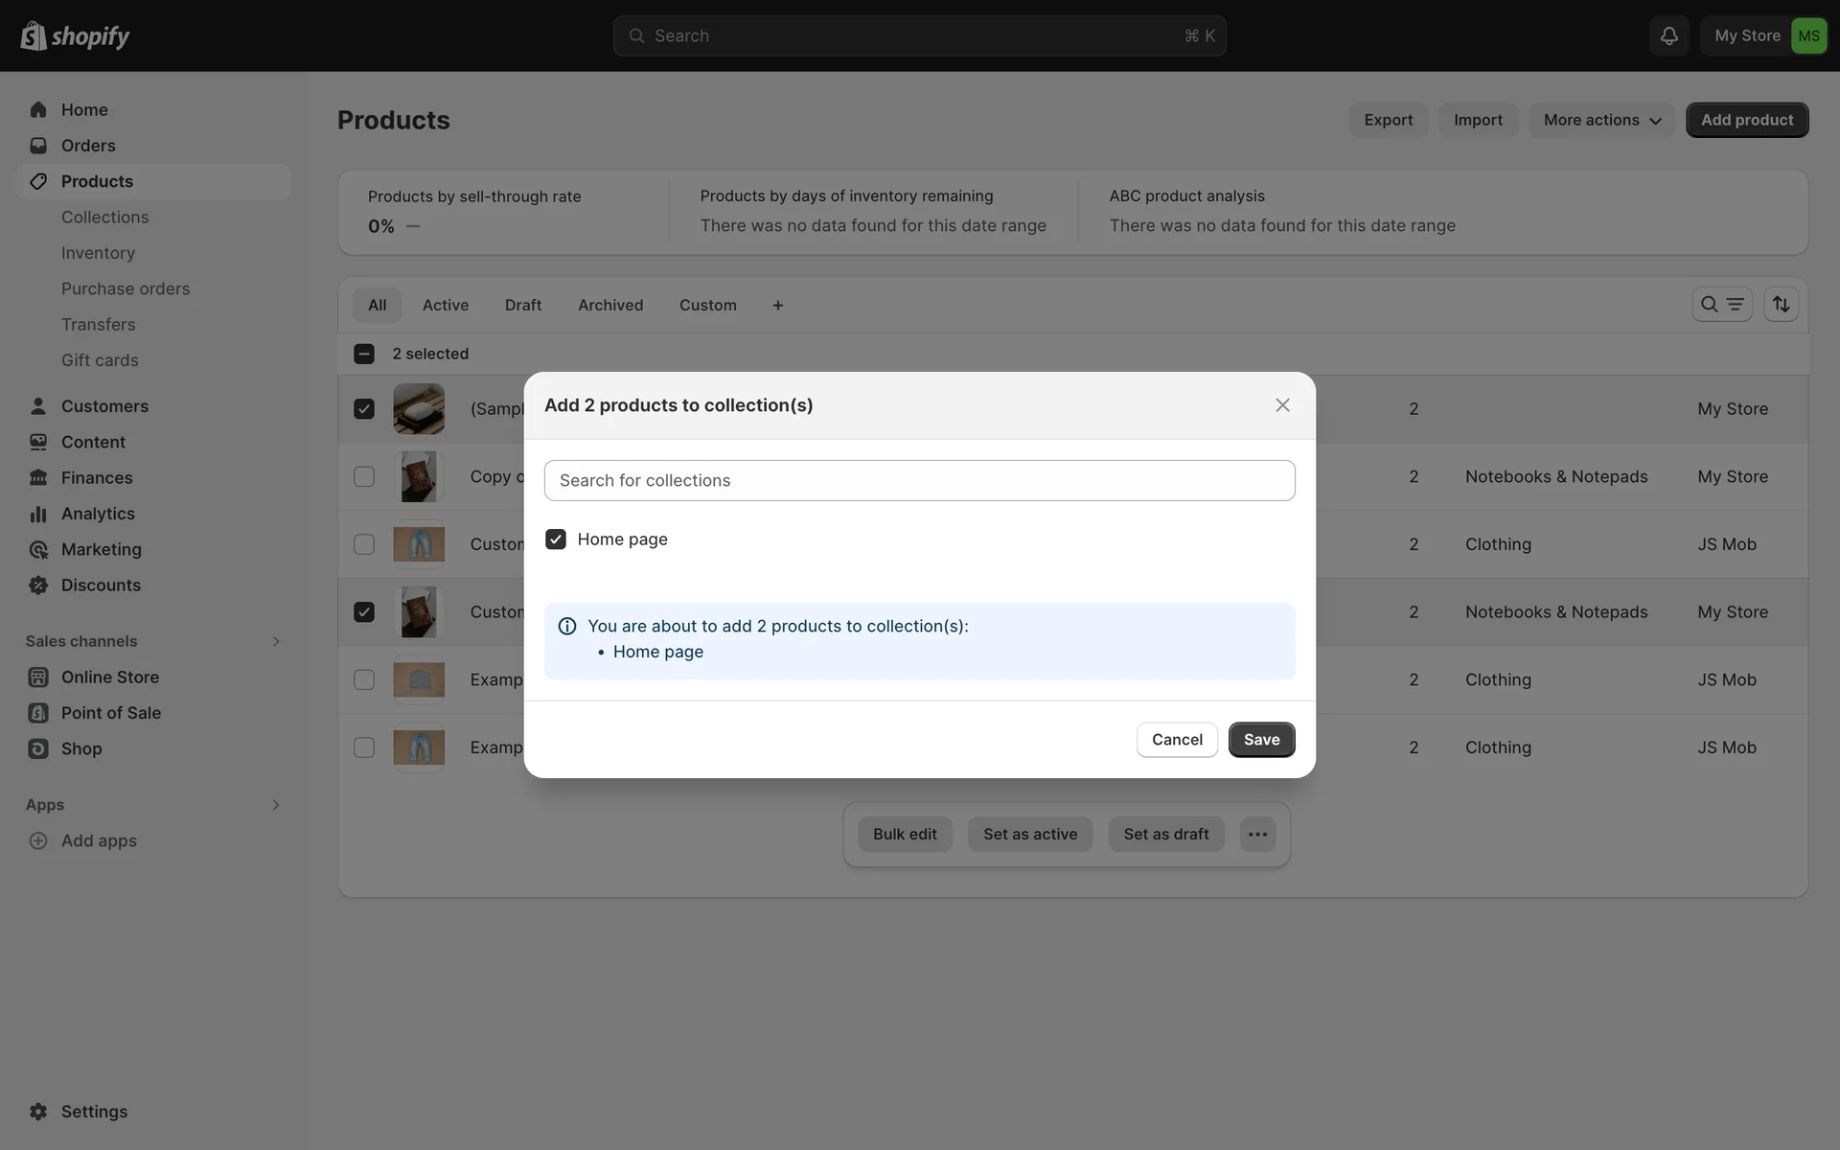Open Collections in the sidebar menu

[105, 218]
